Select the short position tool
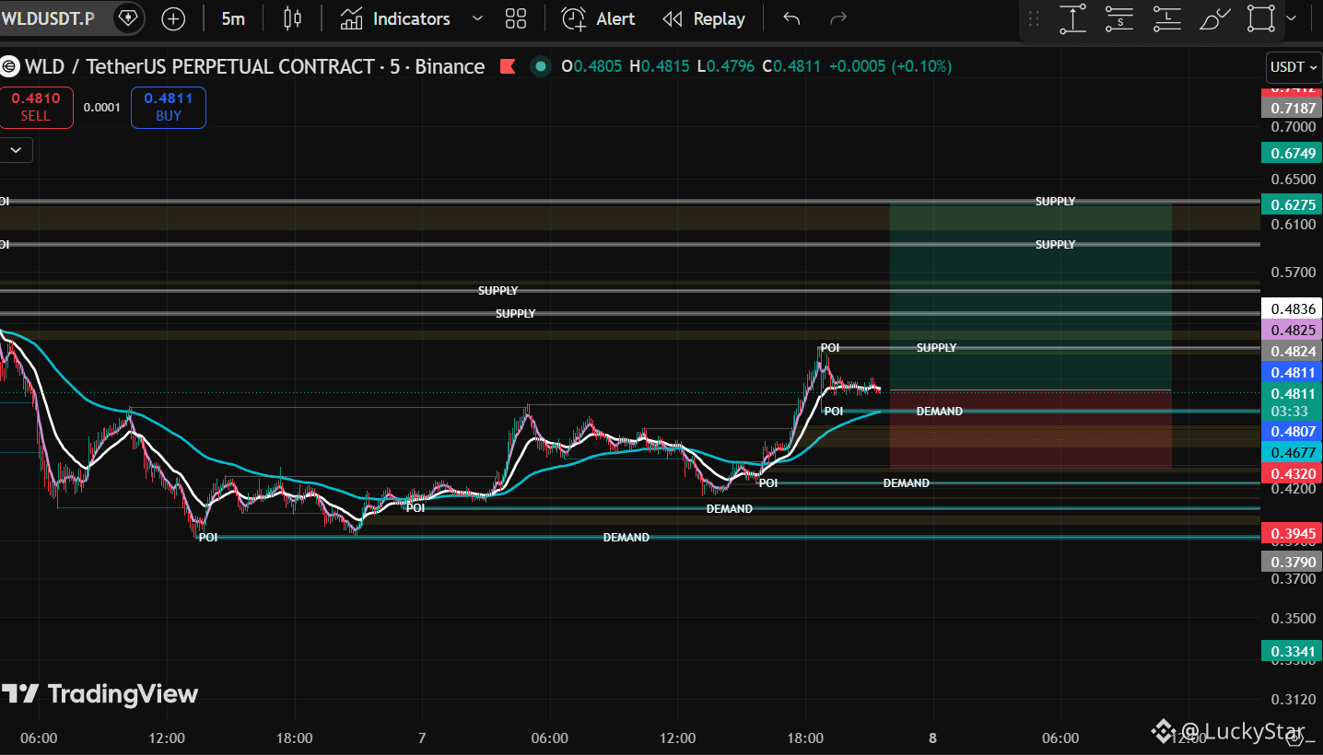This screenshot has height=755, width=1323. click(1119, 18)
